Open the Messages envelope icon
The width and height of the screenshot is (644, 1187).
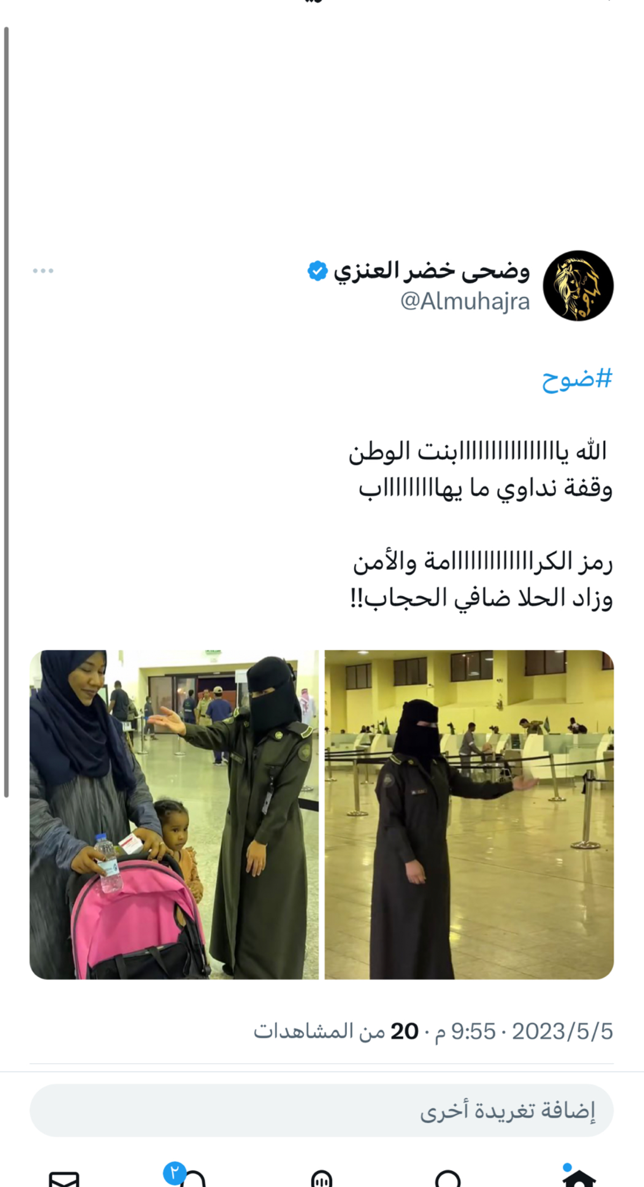tap(64, 1179)
